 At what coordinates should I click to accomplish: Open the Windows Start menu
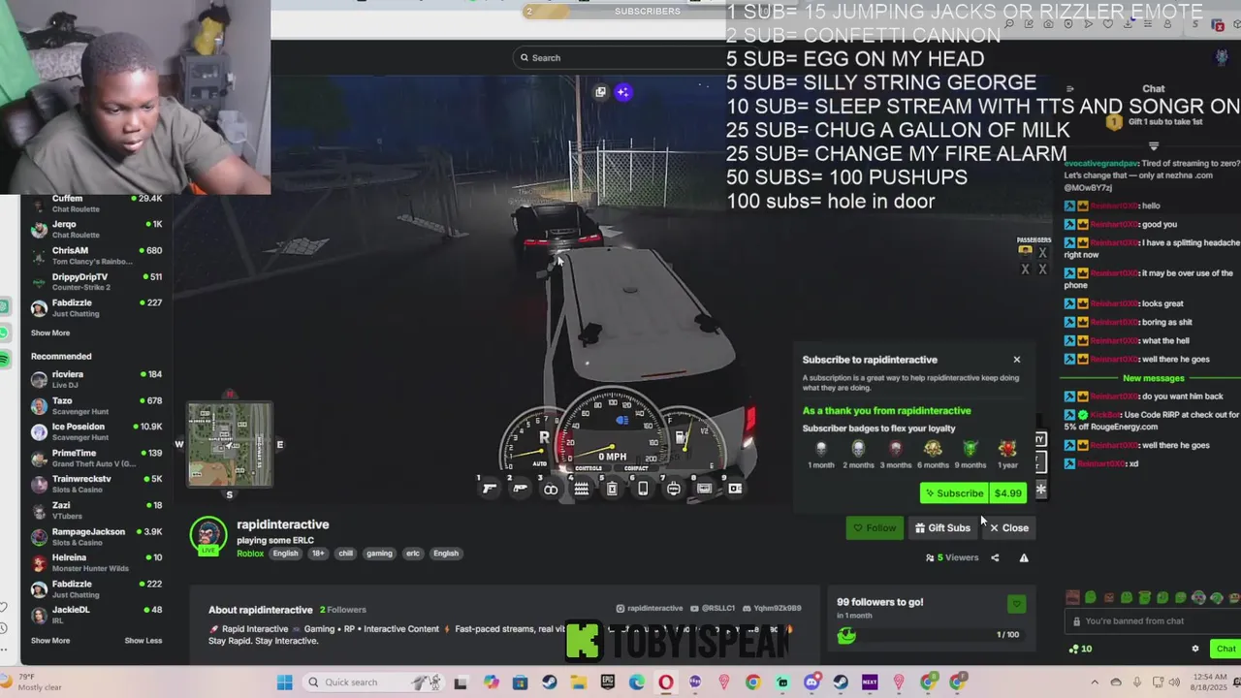coord(285,682)
